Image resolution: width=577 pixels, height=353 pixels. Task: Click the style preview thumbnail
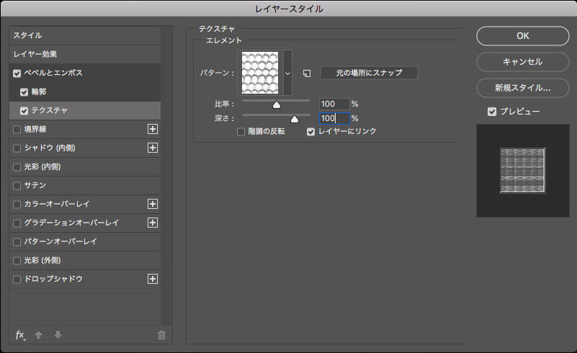click(x=523, y=171)
